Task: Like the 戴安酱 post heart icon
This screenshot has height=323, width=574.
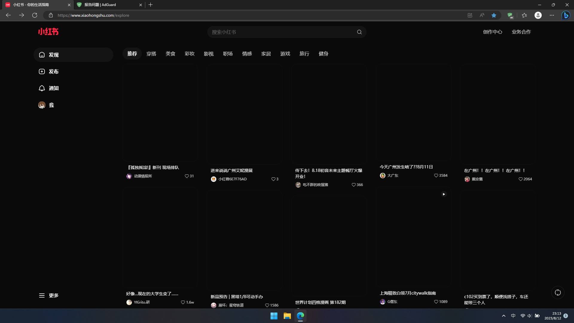Action: (520, 179)
